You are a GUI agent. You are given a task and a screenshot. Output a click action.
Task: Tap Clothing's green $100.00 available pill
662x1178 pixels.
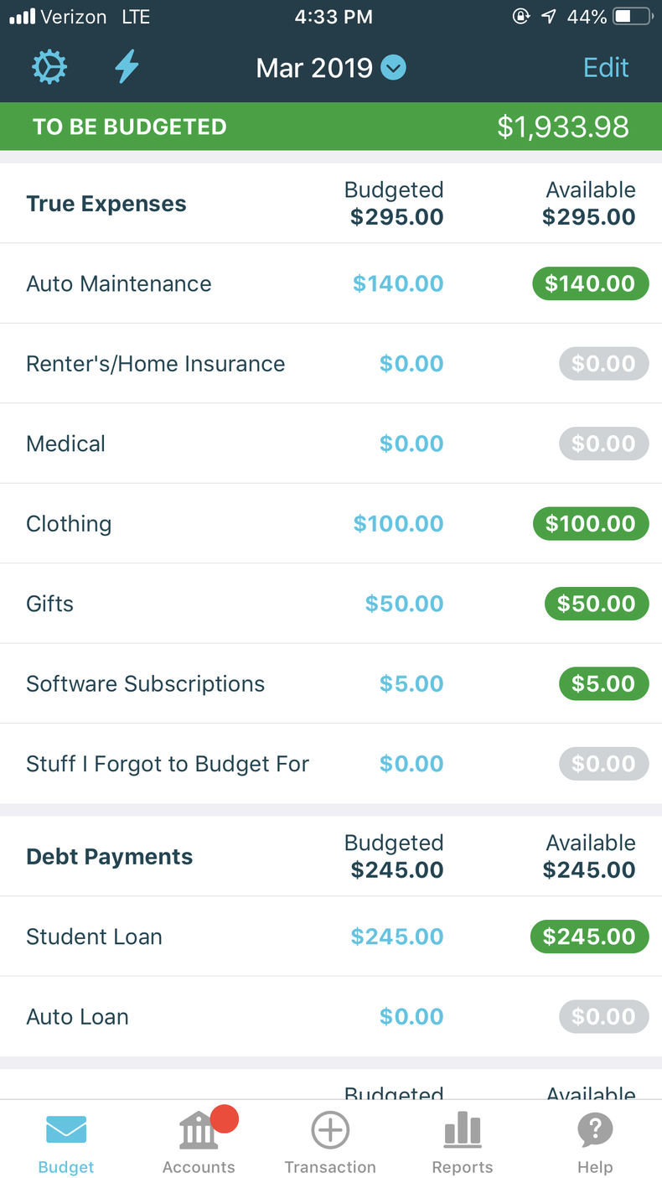[591, 524]
